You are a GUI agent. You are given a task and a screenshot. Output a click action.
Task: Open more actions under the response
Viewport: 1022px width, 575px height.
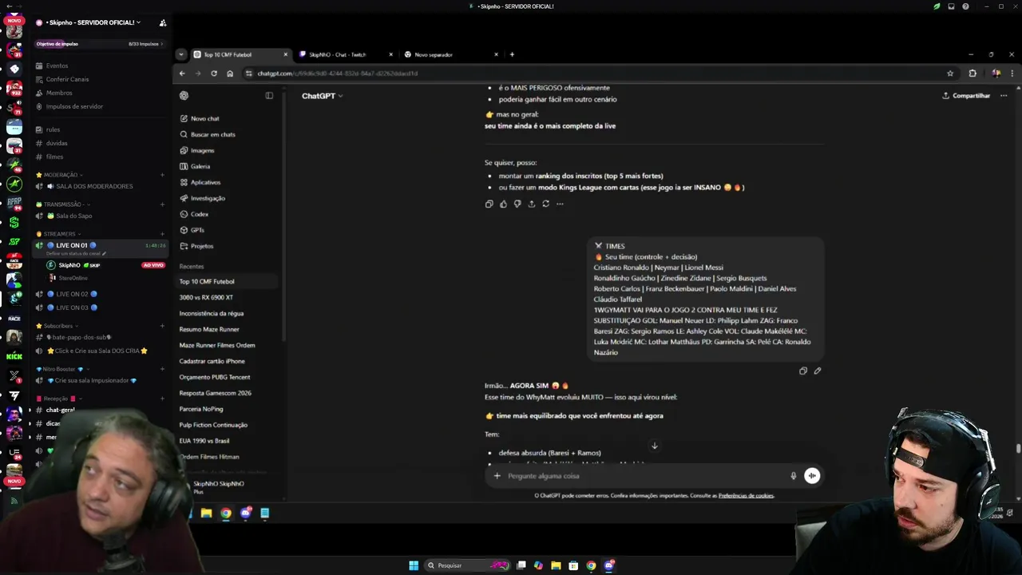tap(560, 204)
